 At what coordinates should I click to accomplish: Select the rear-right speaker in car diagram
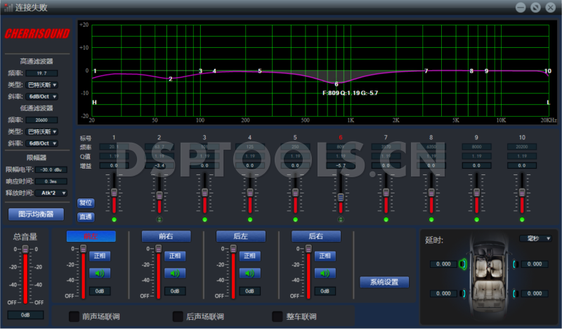[x=516, y=293]
